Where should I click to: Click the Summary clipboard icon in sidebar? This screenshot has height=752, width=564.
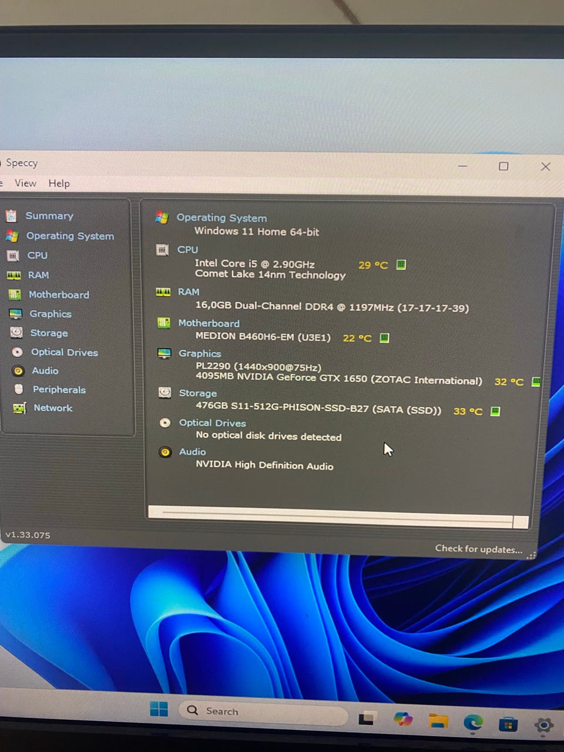tap(11, 216)
